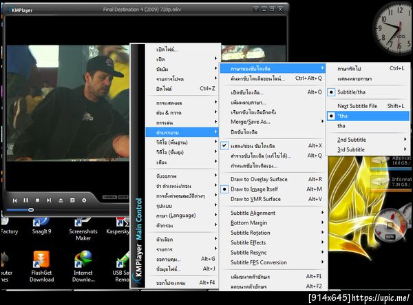Screen dimensions: 413x305
Task: Open the playlist editor icon
Action: pos(72,200)
